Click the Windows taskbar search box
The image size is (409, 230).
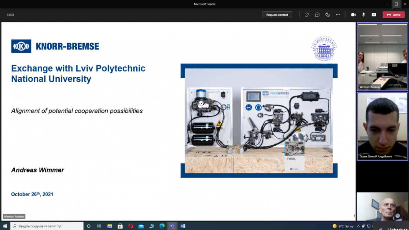pyautogui.click(x=47, y=226)
